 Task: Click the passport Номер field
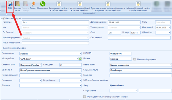(135, 33)
